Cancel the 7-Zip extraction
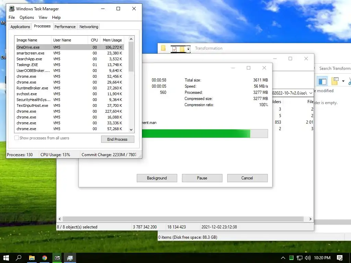 (x=247, y=178)
